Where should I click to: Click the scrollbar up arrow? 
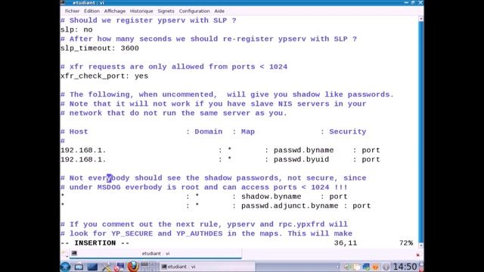tap(420, 19)
